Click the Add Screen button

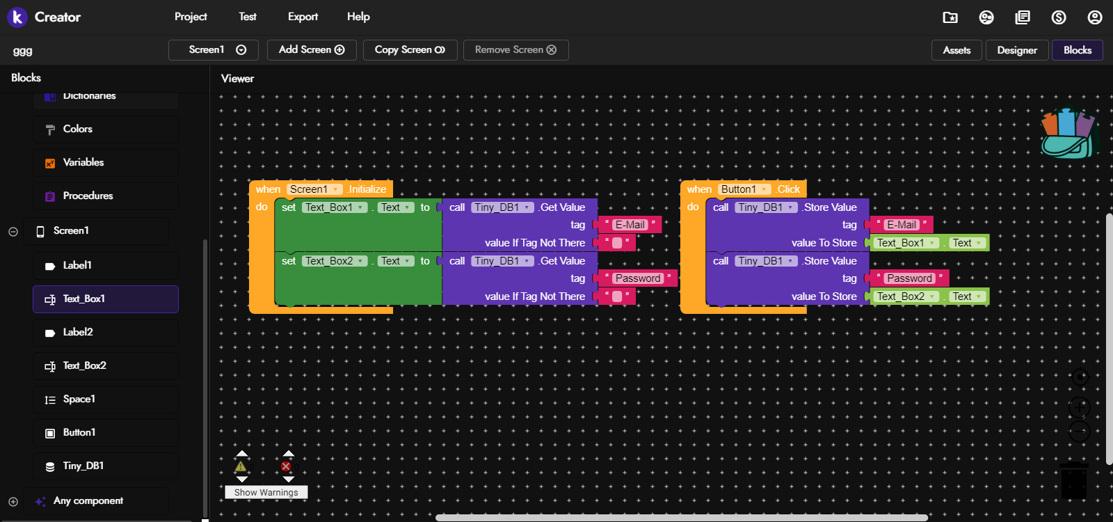pos(312,50)
